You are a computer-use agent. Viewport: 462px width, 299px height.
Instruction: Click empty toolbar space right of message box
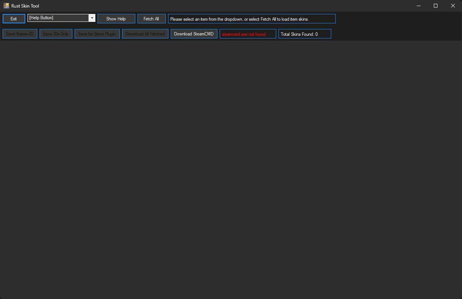point(396,19)
